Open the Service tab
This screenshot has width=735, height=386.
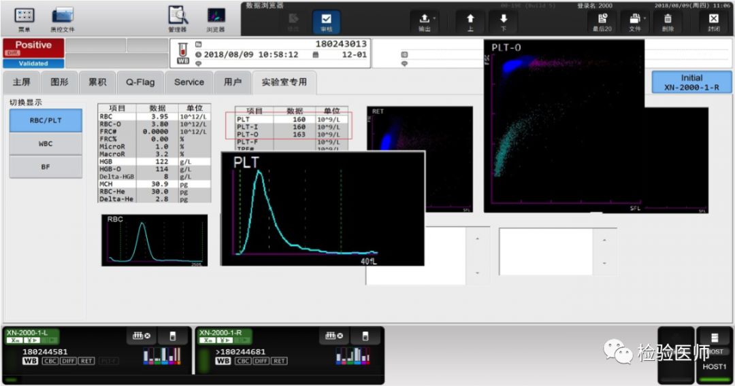point(189,82)
